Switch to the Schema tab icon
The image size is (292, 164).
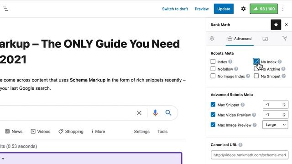point(265,39)
